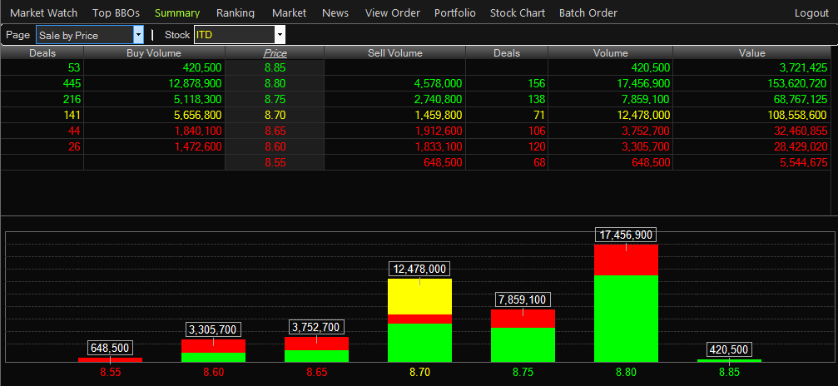
Task: Click the Sell Volume column header
Action: [395, 53]
